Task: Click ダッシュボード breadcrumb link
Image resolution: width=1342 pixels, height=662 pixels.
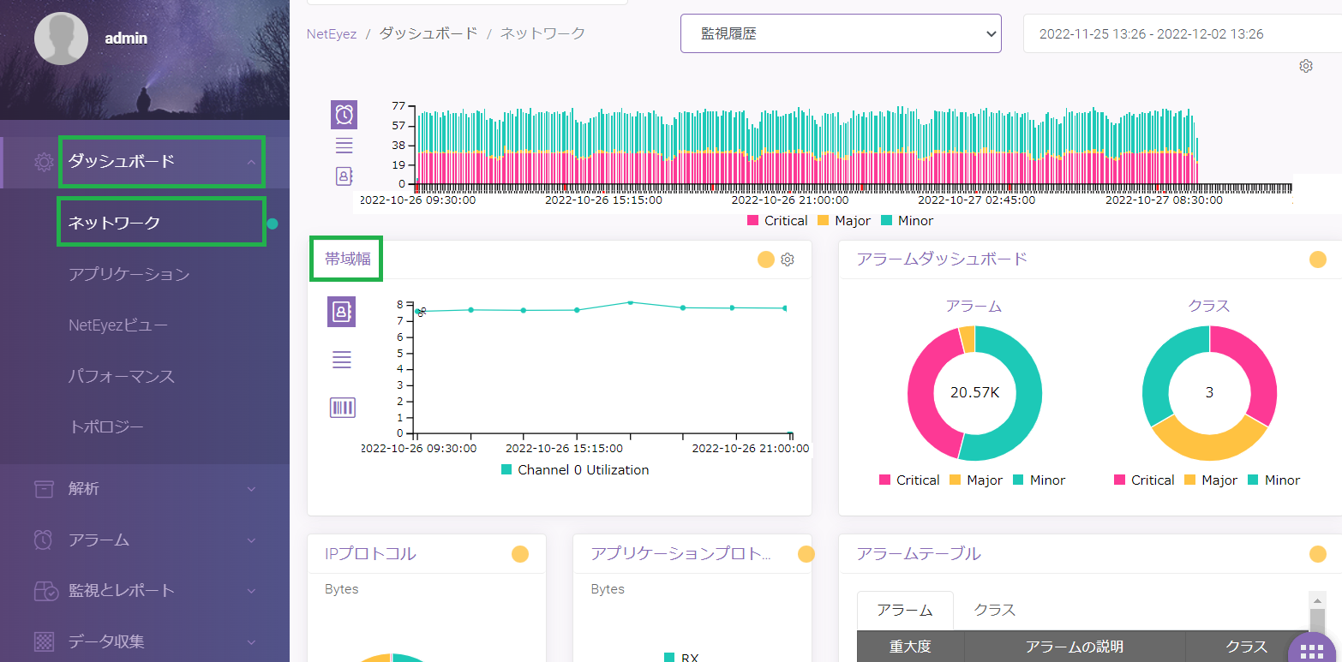Action: pyautogui.click(x=428, y=33)
